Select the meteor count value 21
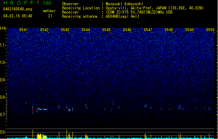The height and width of the screenshot is (139, 218). 50,16
